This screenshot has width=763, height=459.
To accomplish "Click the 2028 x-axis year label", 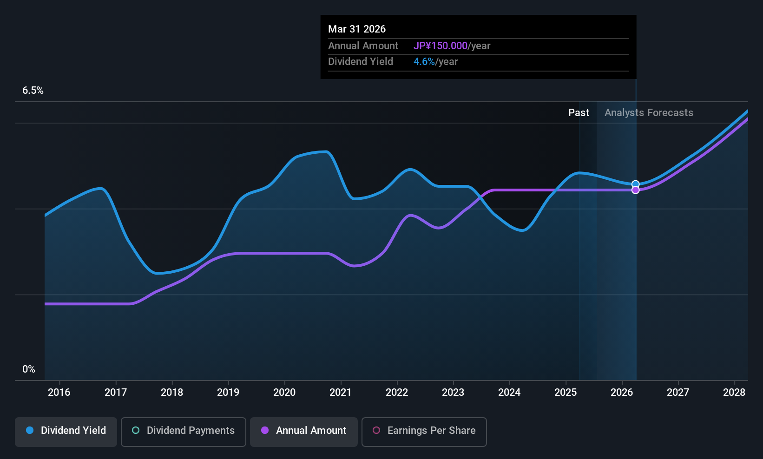I will click(734, 393).
